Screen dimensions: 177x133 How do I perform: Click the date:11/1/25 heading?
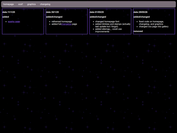pos(9,12)
